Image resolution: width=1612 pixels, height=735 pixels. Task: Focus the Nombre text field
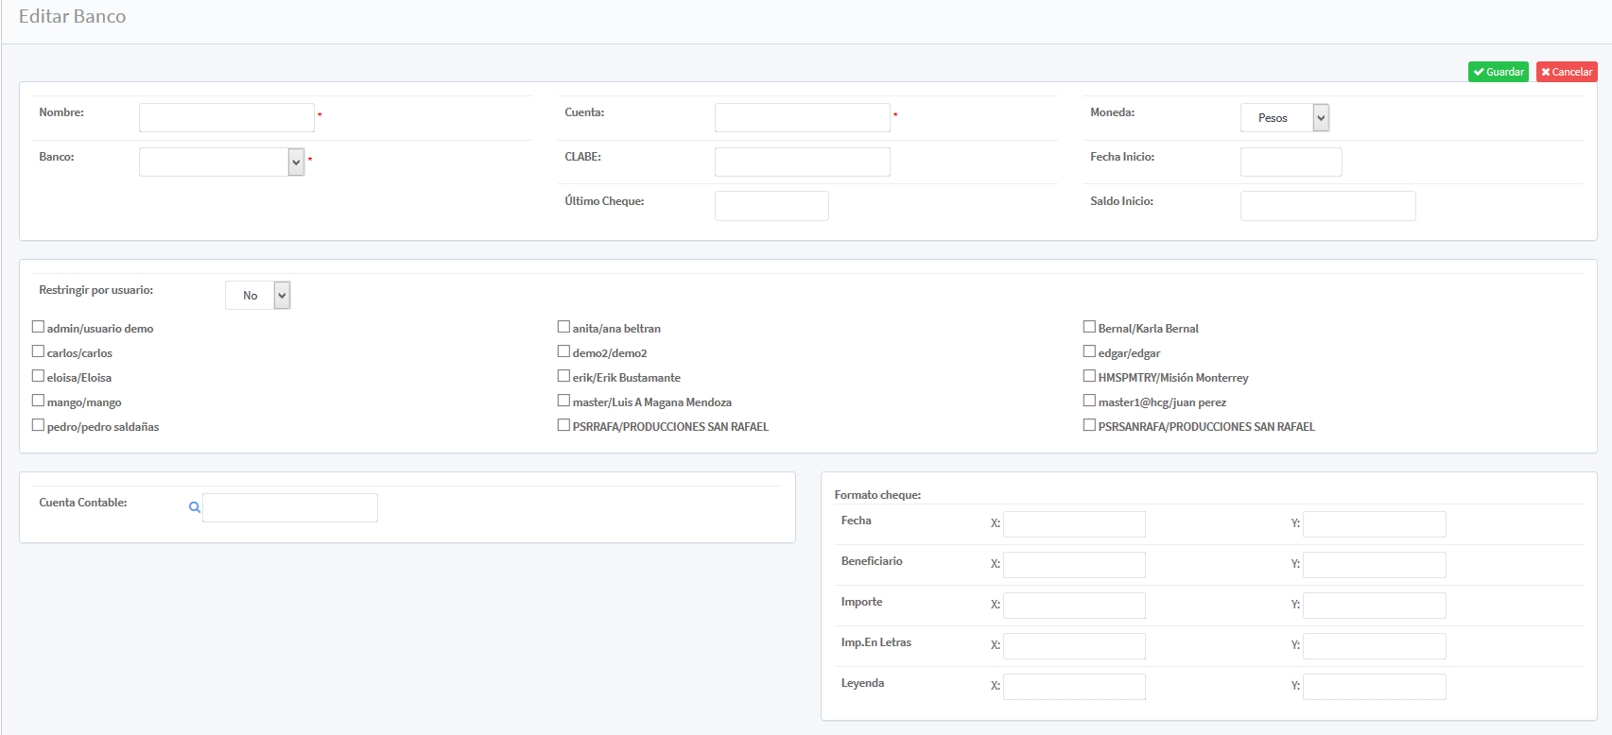(226, 118)
